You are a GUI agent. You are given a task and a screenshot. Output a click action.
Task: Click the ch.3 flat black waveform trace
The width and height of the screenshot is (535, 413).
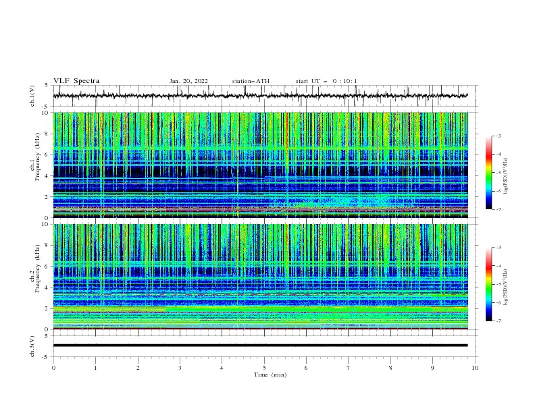pos(260,346)
